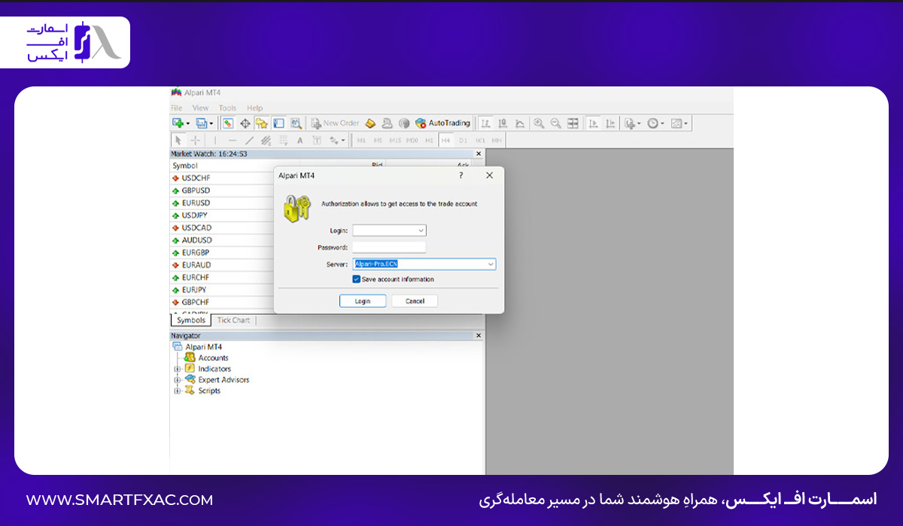
Task: Select the Text 'A' drawing tool
Action: click(x=299, y=140)
